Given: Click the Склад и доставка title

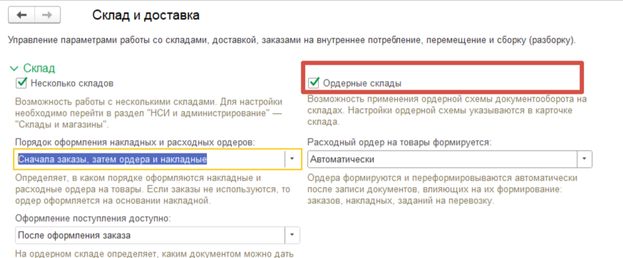Looking at the screenshot, I should tap(146, 16).
